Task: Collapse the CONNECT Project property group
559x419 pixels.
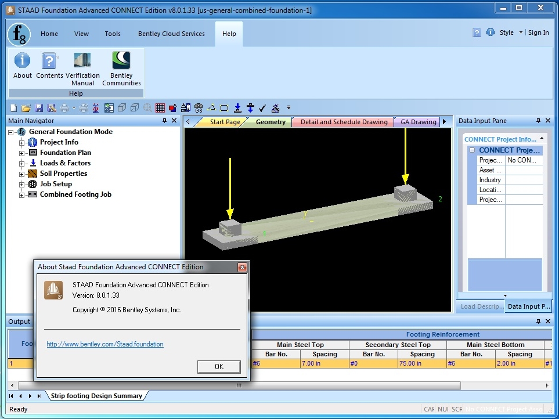Action: pos(473,150)
